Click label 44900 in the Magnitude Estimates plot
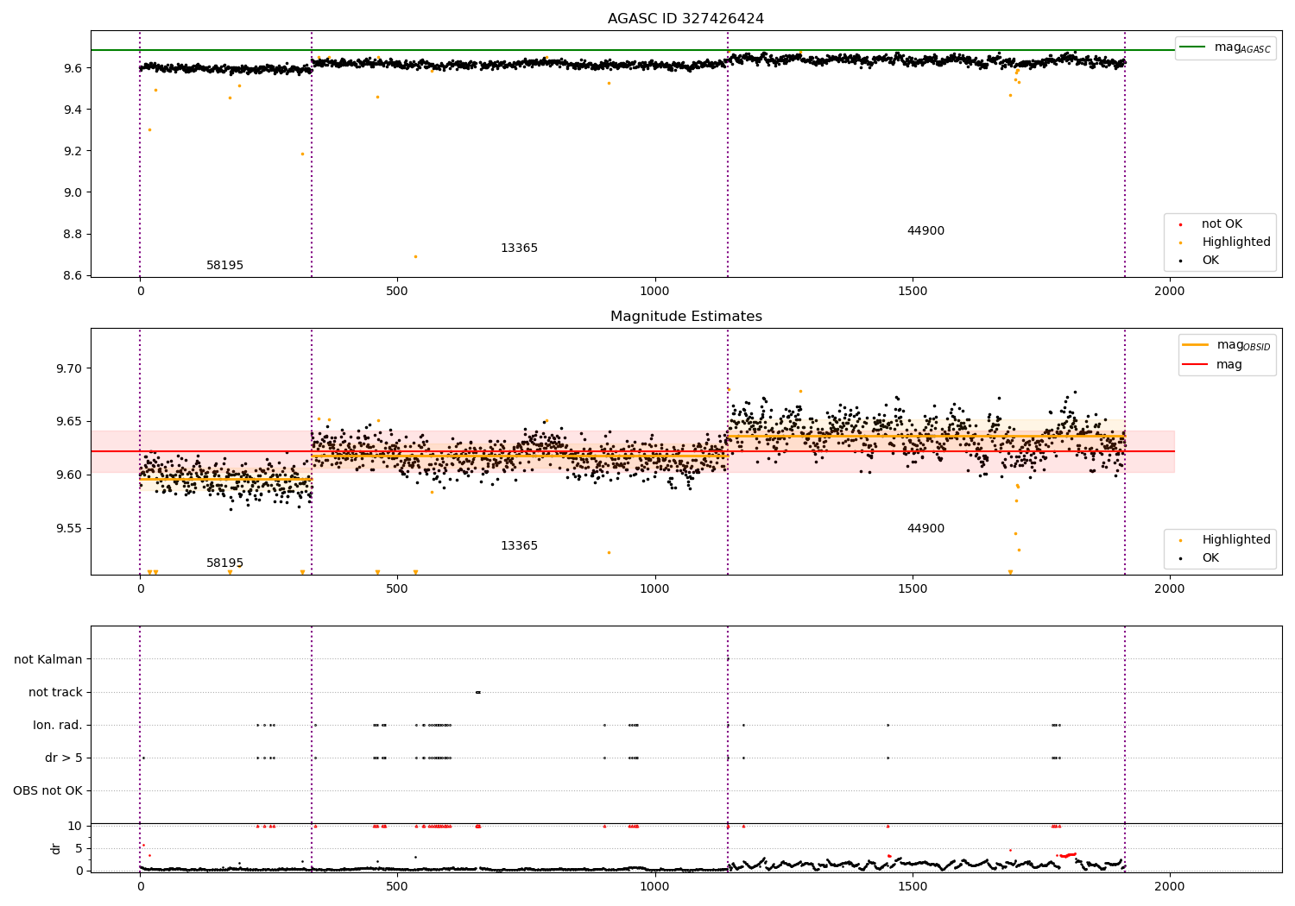The image size is (1295, 906). [x=925, y=529]
